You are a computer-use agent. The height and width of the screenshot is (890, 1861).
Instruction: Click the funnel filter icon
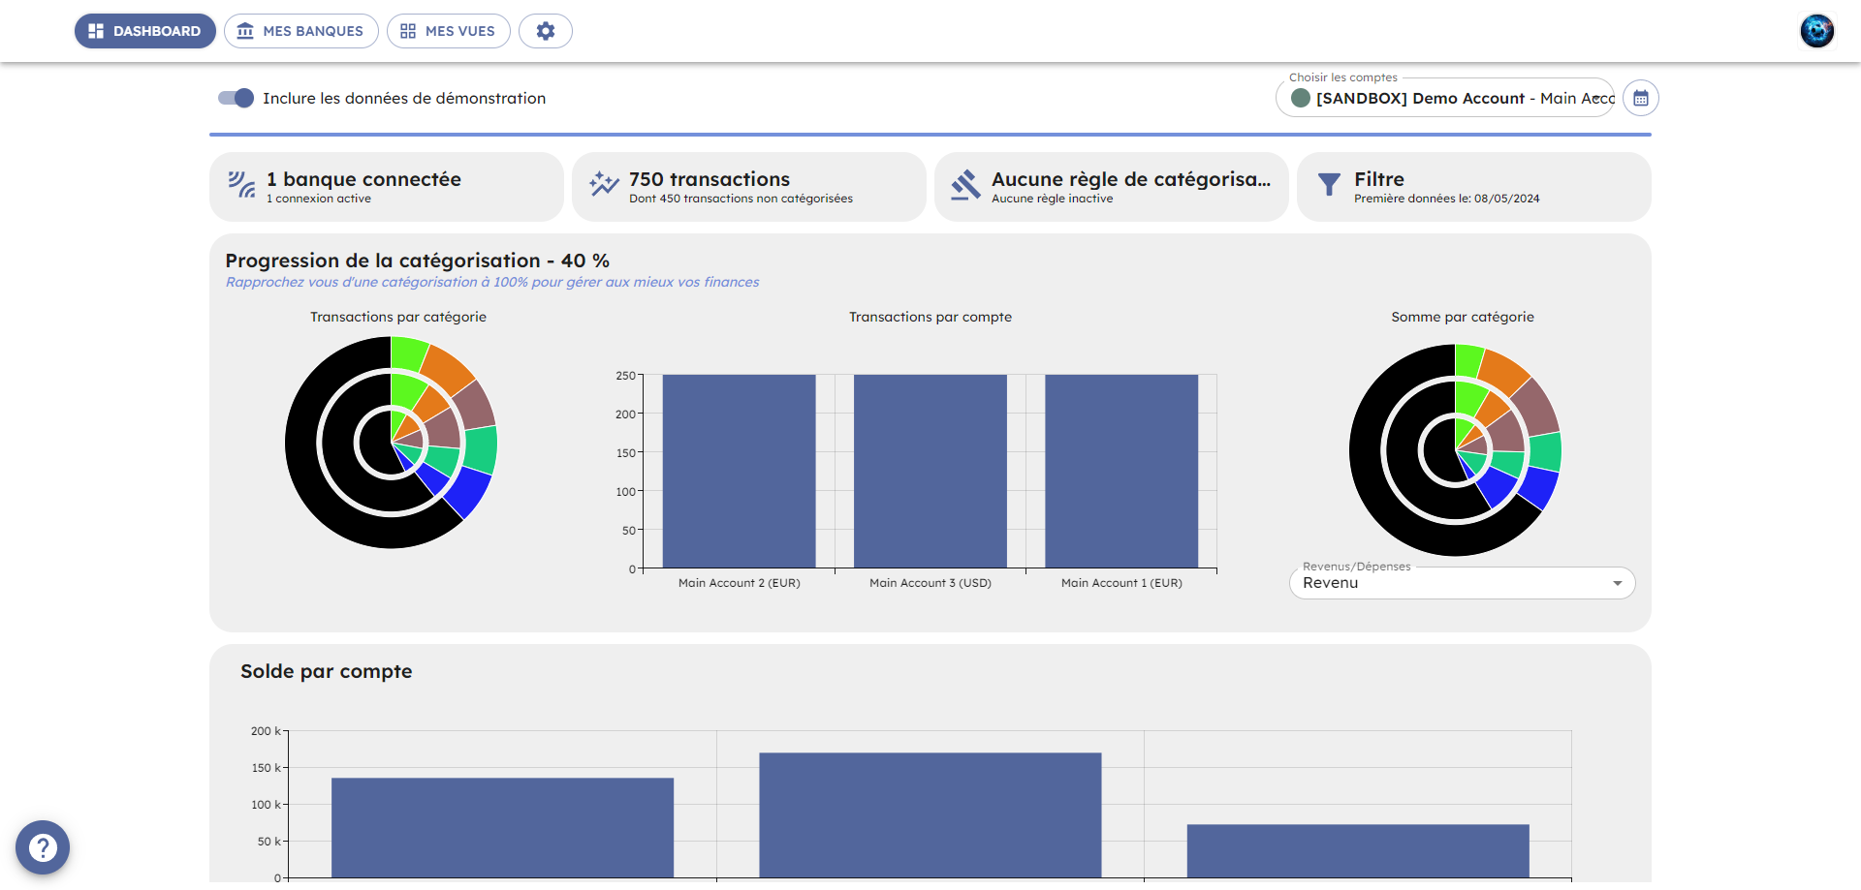pyautogui.click(x=1330, y=184)
